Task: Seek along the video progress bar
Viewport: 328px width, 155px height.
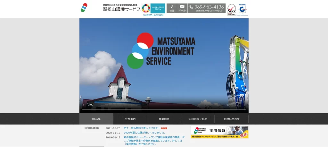Action: click(164, 109)
